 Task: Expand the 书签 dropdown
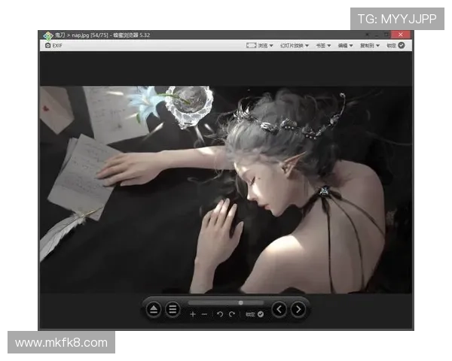click(323, 46)
